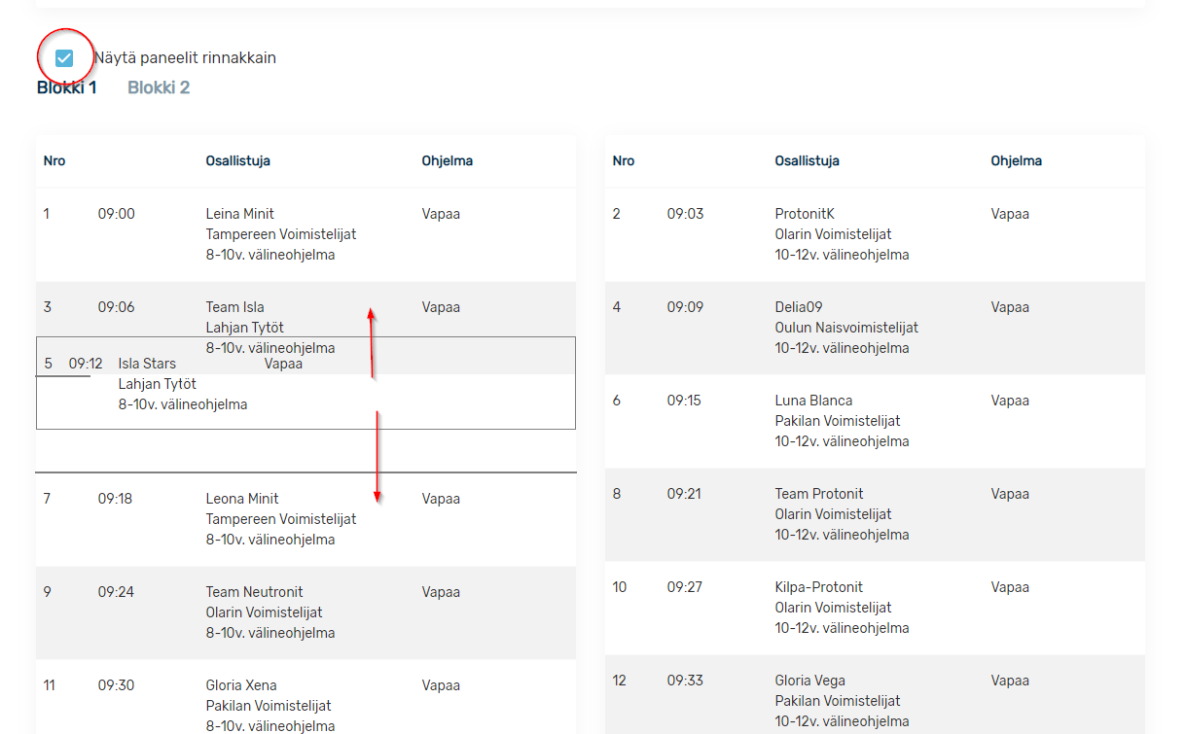Click the Team Protonit entry
The width and height of the screenshot is (1186, 734).
click(x=819, y=494)
